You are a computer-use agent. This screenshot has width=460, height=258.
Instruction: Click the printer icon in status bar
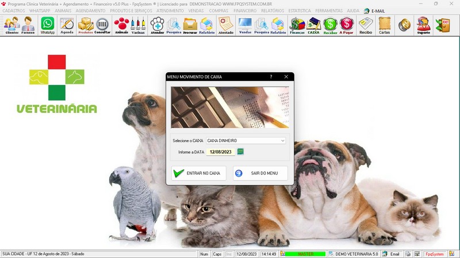(x=408, y=254)
